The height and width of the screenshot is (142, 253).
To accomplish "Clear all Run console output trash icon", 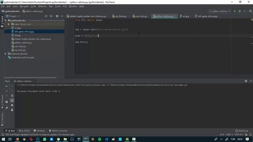I will (12, 110).
